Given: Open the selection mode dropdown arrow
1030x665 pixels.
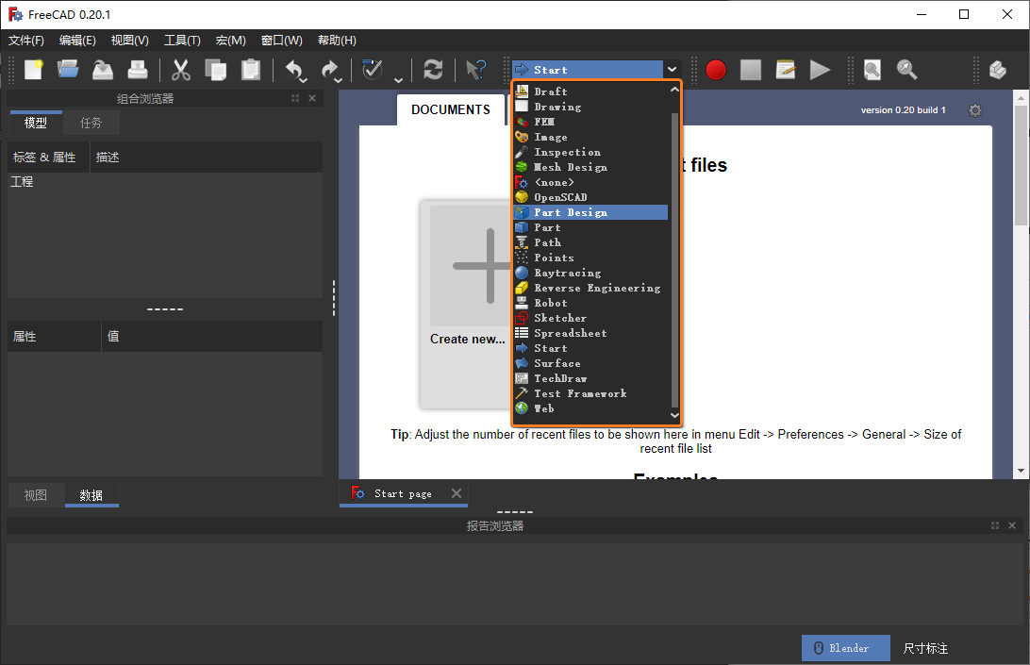Looking at the screenshot, I should 398,80.
